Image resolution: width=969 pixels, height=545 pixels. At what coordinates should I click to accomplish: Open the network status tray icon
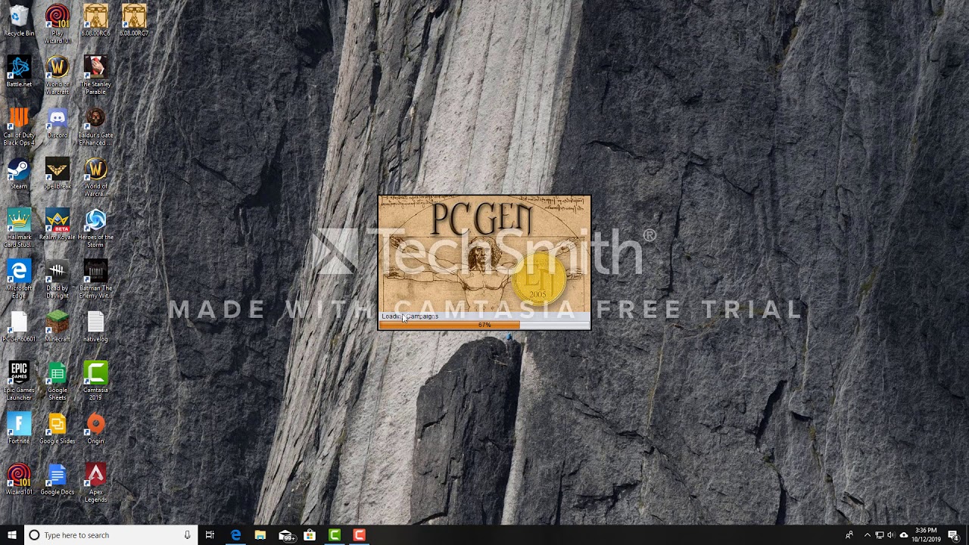(880, 535)
